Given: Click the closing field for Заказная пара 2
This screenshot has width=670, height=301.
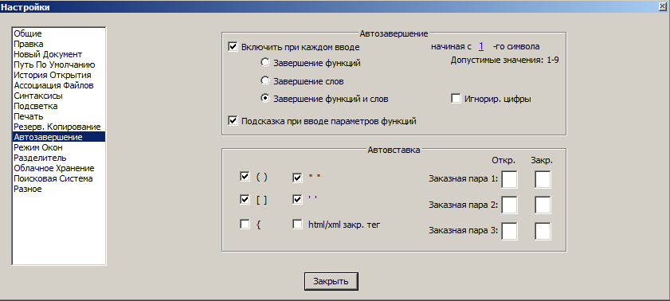Looking at the screenshot, I should (543, 205).
